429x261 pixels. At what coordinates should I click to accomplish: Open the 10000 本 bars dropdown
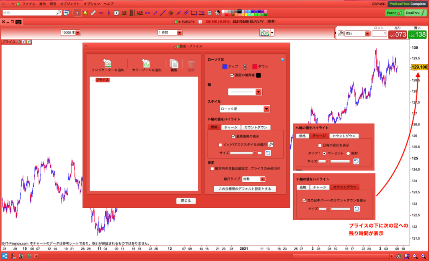pos(70,33)
